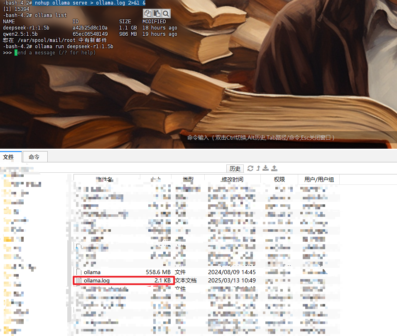Viewport: 397px width, 336px height.
Task: Sort files by 修改时间 column
Action: 233,179
